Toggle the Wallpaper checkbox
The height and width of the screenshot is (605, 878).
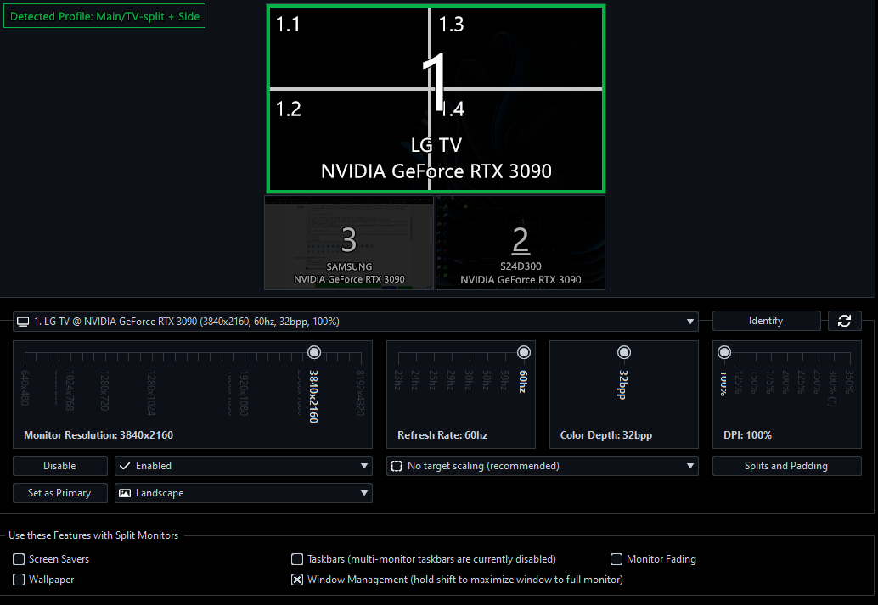(19, 580)
